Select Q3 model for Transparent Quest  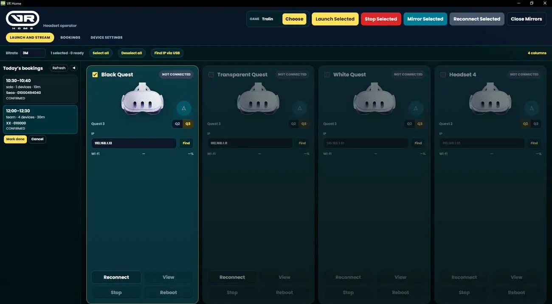304,124
